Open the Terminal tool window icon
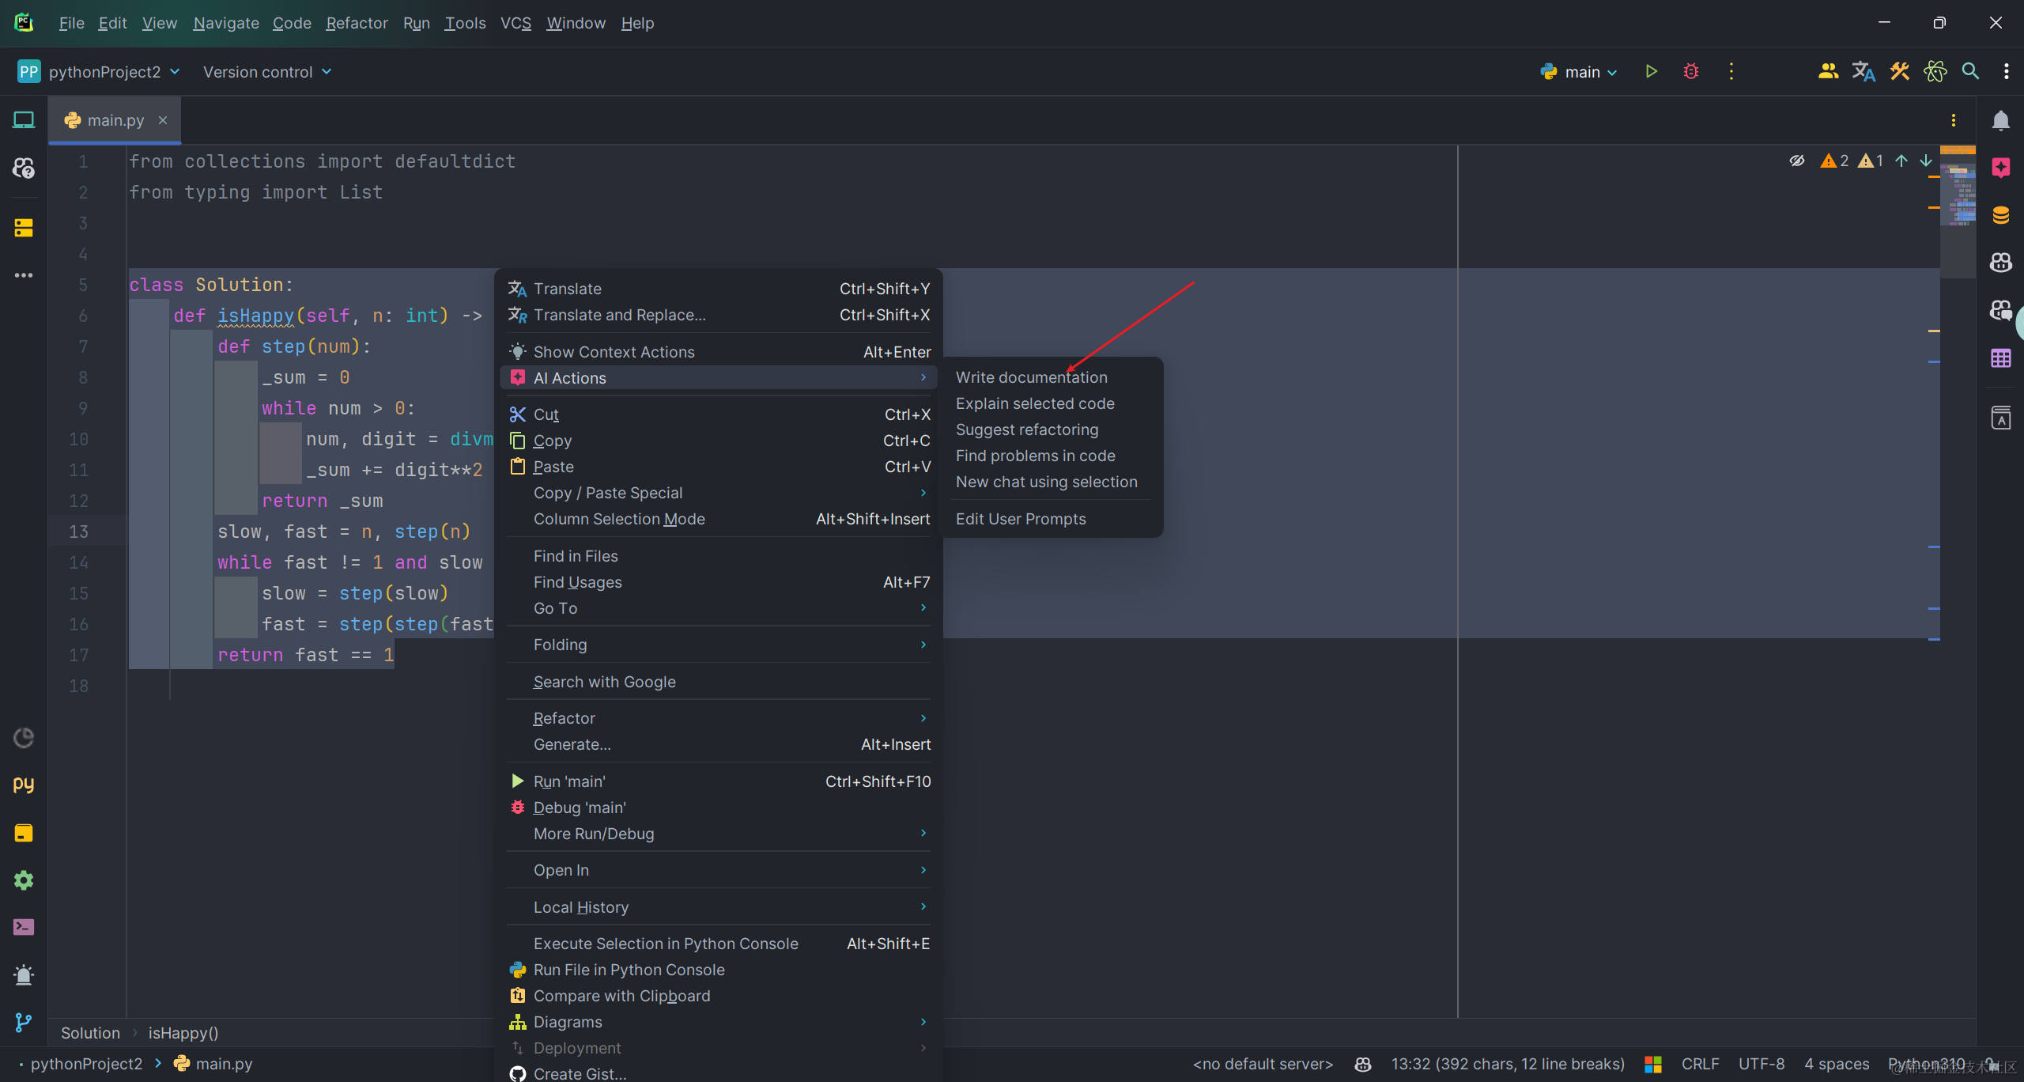 [24, 927]
